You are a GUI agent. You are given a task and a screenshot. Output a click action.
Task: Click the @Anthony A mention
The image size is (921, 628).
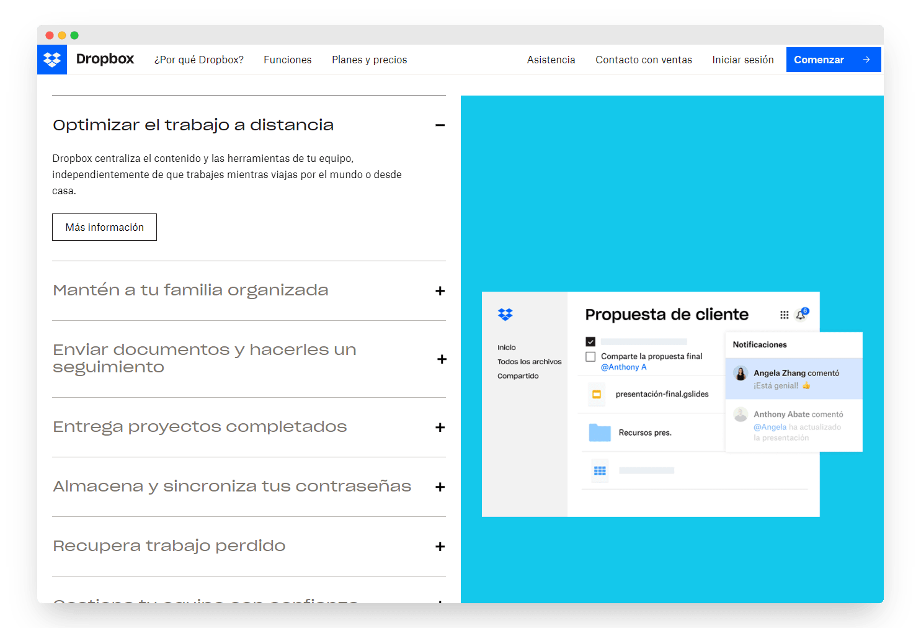[x=623, y=367]
